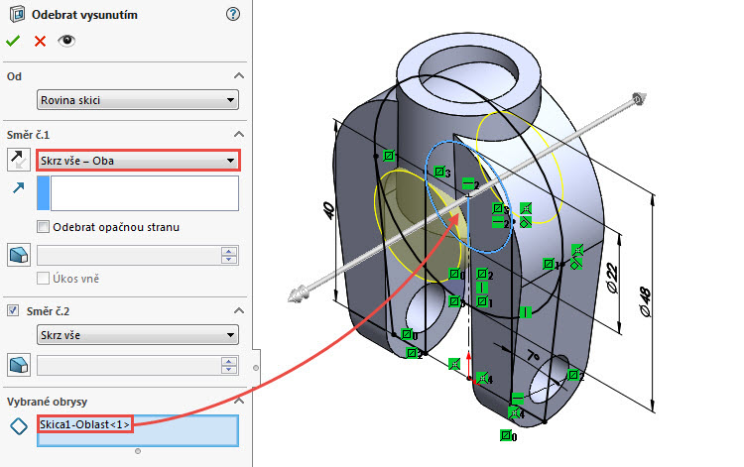Click the property panel collapse handle
This screenshot has height=467, width=744.
(256, 368)
